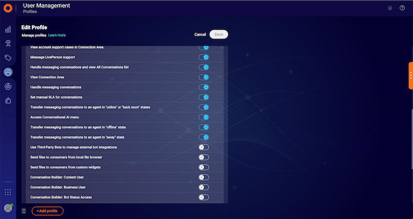413x219 pixels.
Task: Open the analytics bar chart icon in sidebar
Action: click(x=8, y=30)
